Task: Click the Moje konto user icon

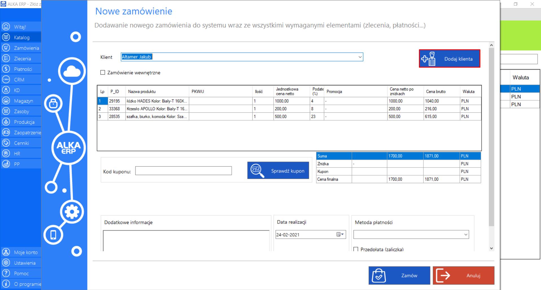Action: [6, 252]
